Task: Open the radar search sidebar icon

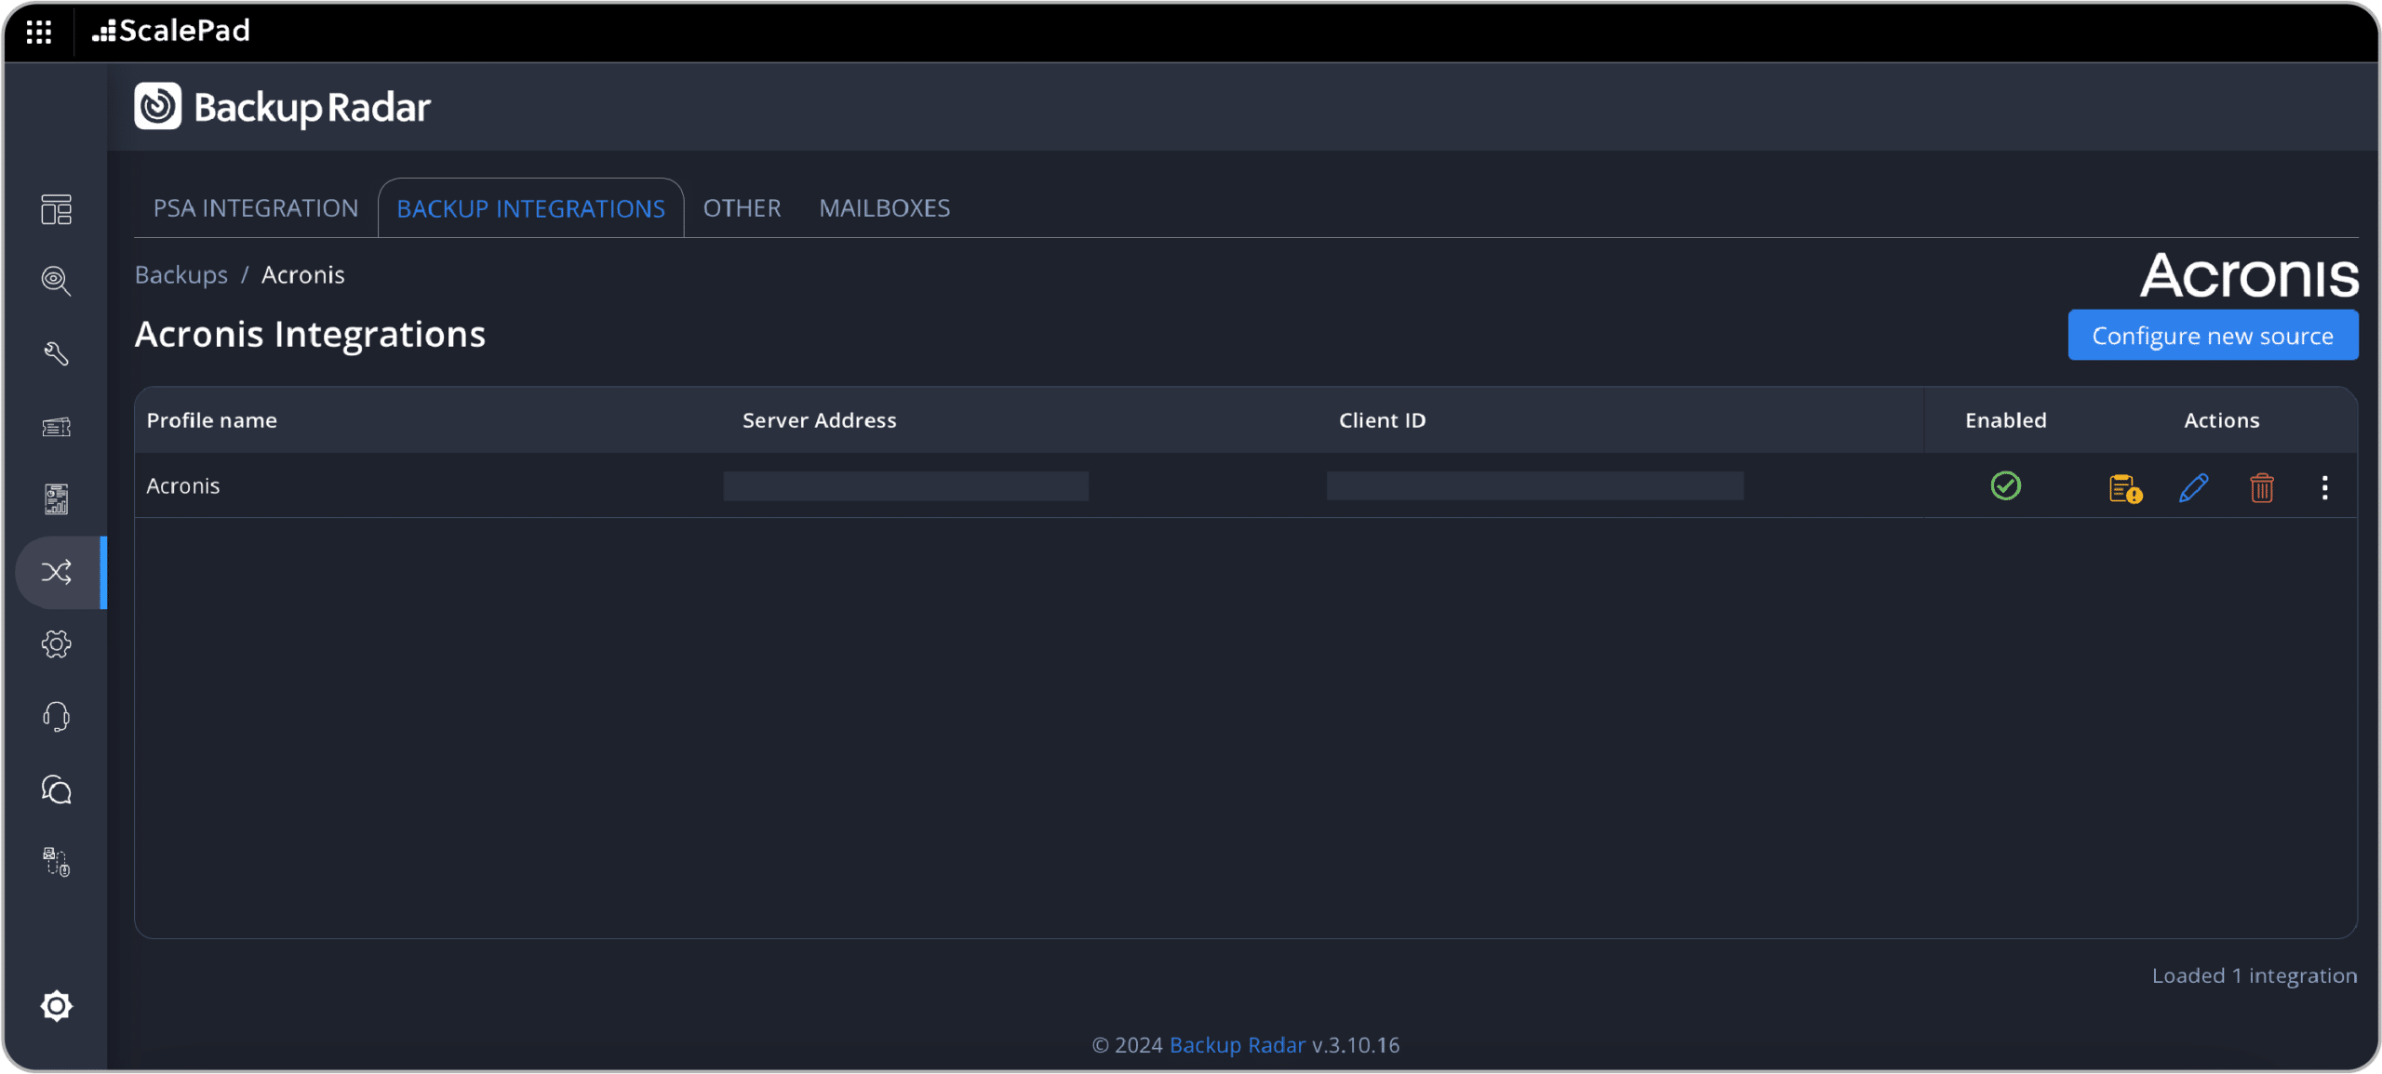Action: [57, 280]
